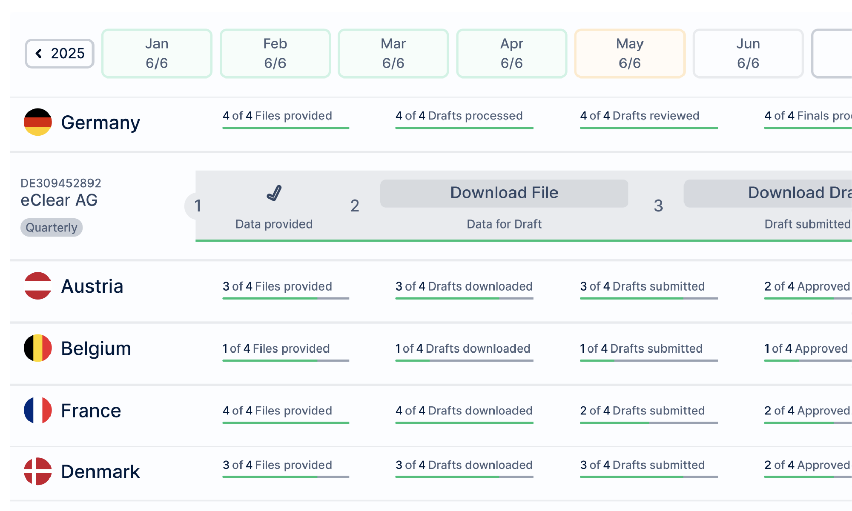This screenshot has height=511, width=852.
Task: Click the Quarterly badge under eClear AG
Action: click(52, 228)
